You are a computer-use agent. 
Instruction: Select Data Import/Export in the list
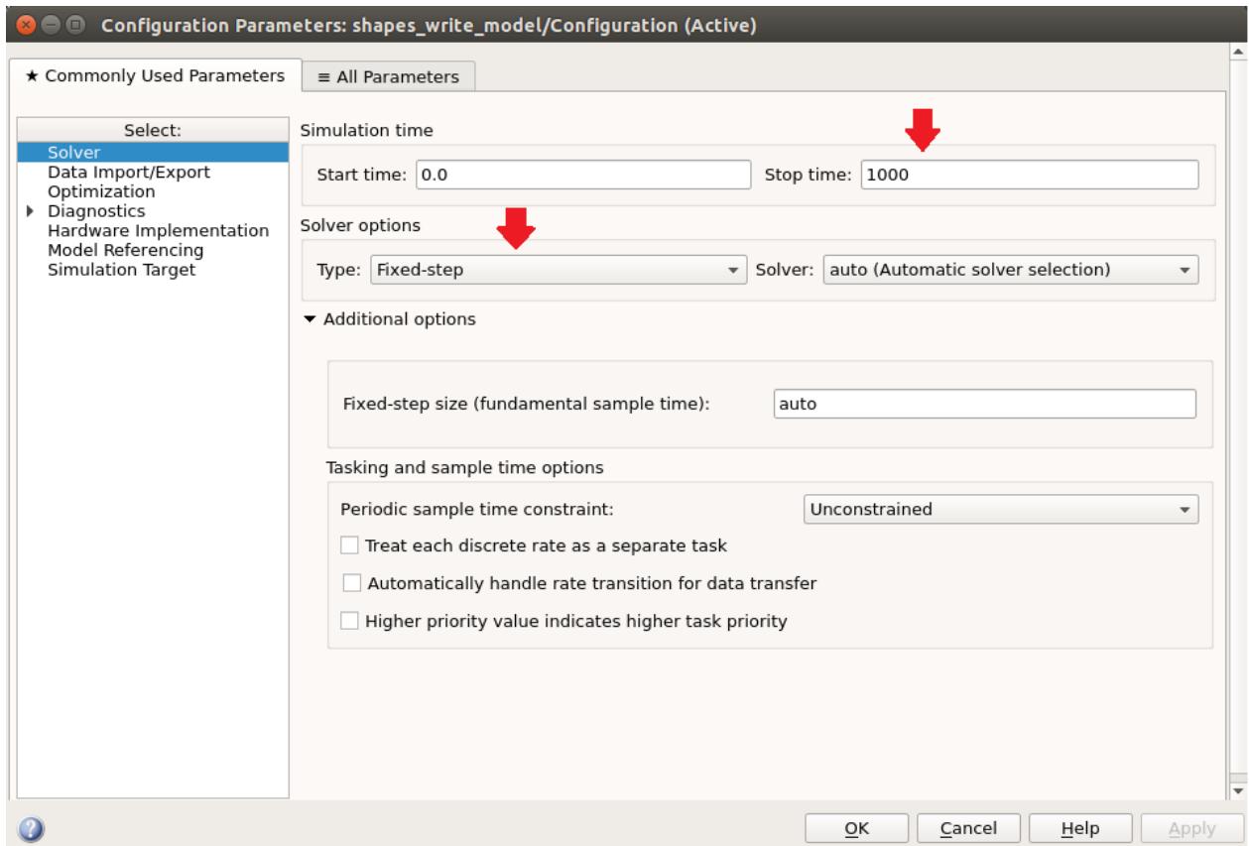click(129, 172)
